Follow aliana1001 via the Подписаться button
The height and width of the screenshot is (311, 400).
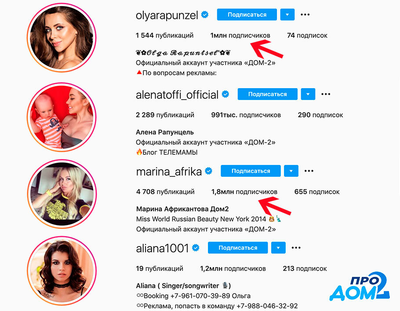coord(238,248)
